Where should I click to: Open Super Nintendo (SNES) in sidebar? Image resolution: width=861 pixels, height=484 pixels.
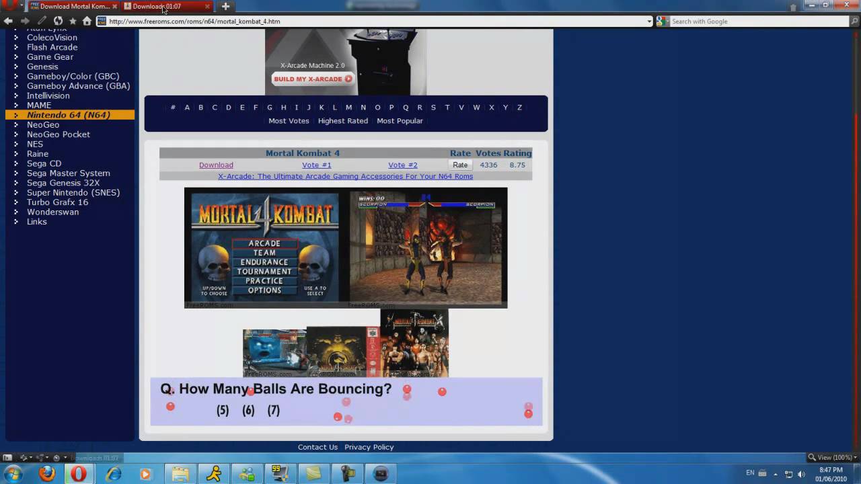73,192
